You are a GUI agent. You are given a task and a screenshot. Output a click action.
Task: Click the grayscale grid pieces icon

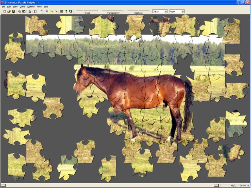click(x=61, y=11)
